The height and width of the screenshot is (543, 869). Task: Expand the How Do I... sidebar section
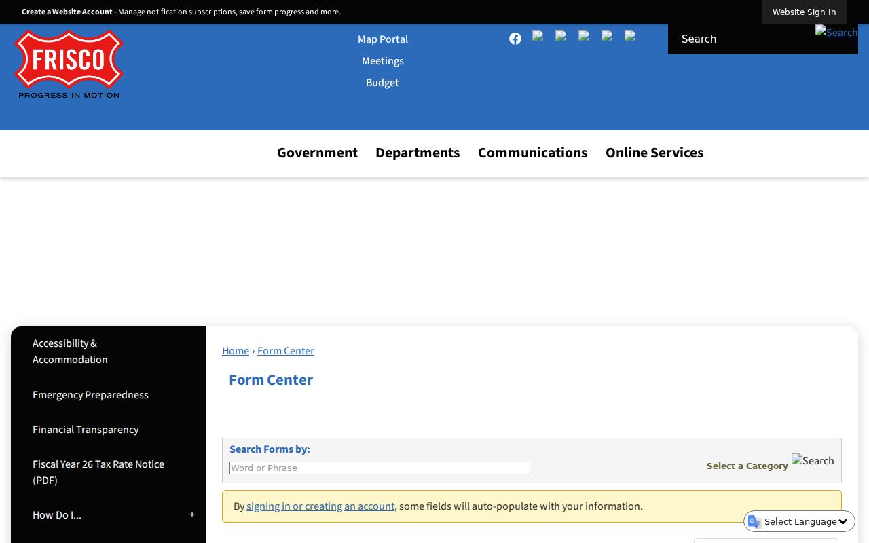192,514
